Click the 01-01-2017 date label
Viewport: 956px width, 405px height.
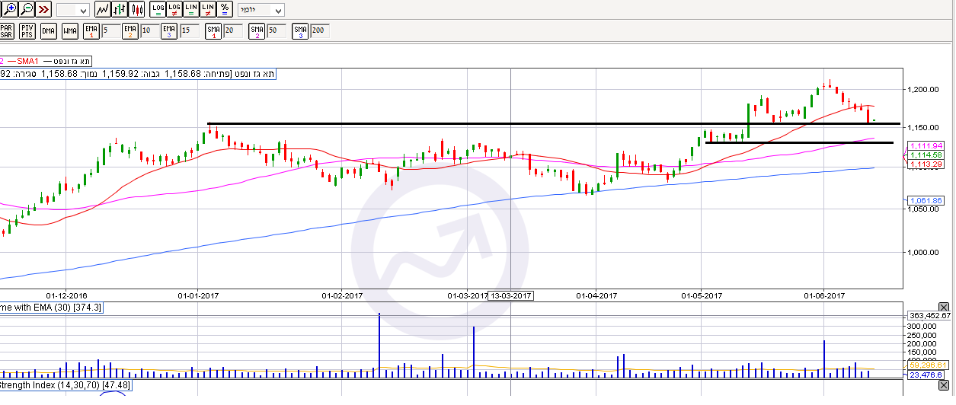pyautogui.click(x=198, y=295)
